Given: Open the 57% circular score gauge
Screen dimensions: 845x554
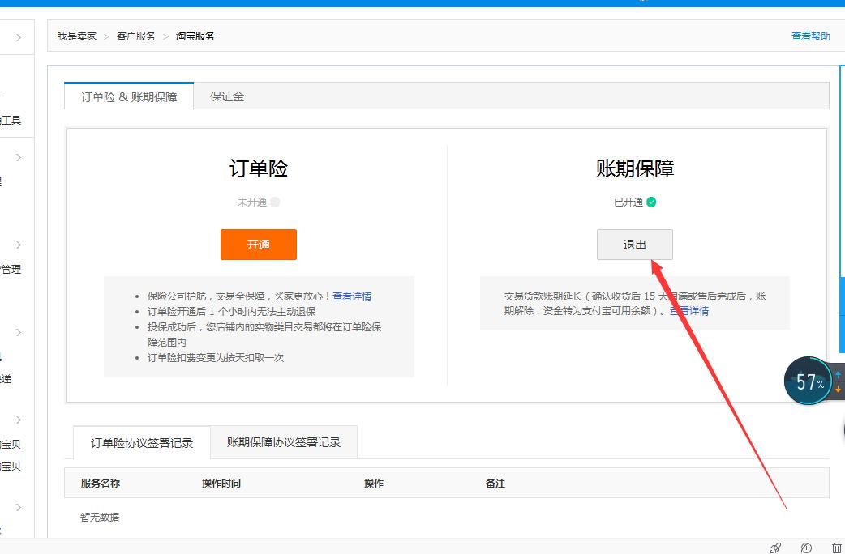Looking at the screenshot, I should [808, 380].
